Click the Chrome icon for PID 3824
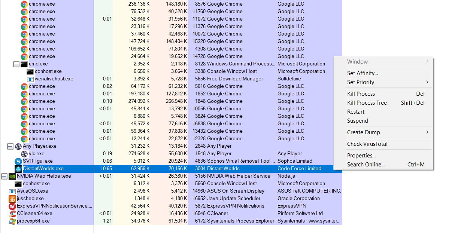 click(x=24, y=116)
